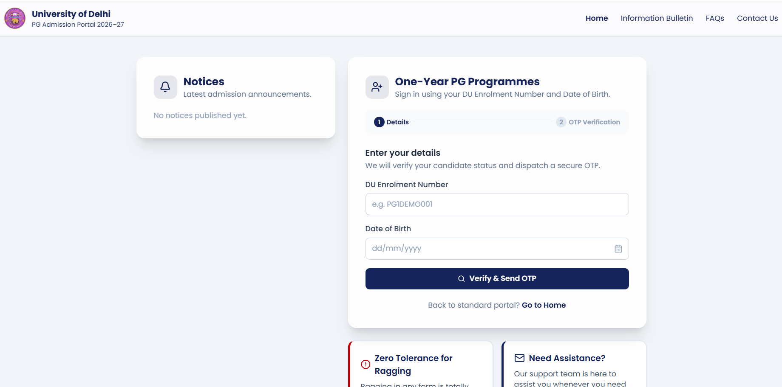Screen dimensions: 782x387
Task: Go to the FAQs page
Action: tap(715, 18)
